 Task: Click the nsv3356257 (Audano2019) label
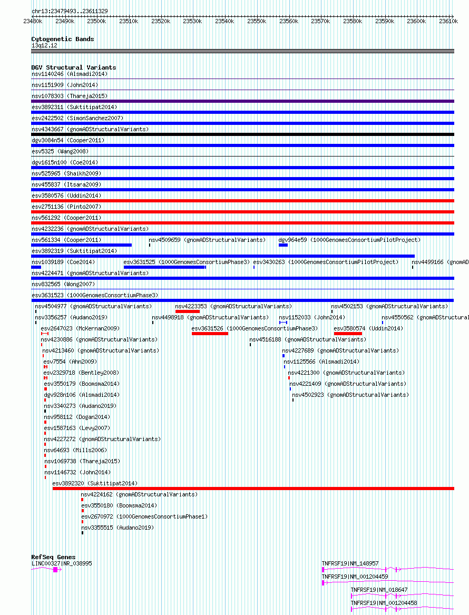(71, 317)
